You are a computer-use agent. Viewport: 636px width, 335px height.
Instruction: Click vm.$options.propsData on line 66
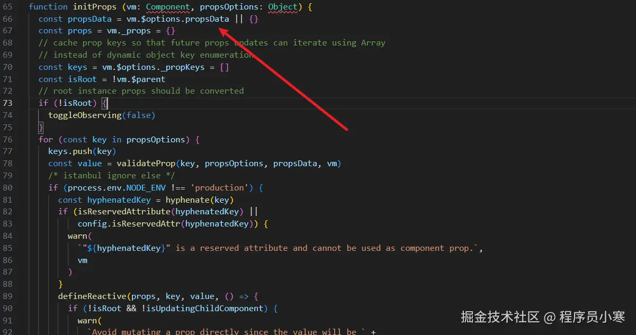click(178, 19)
